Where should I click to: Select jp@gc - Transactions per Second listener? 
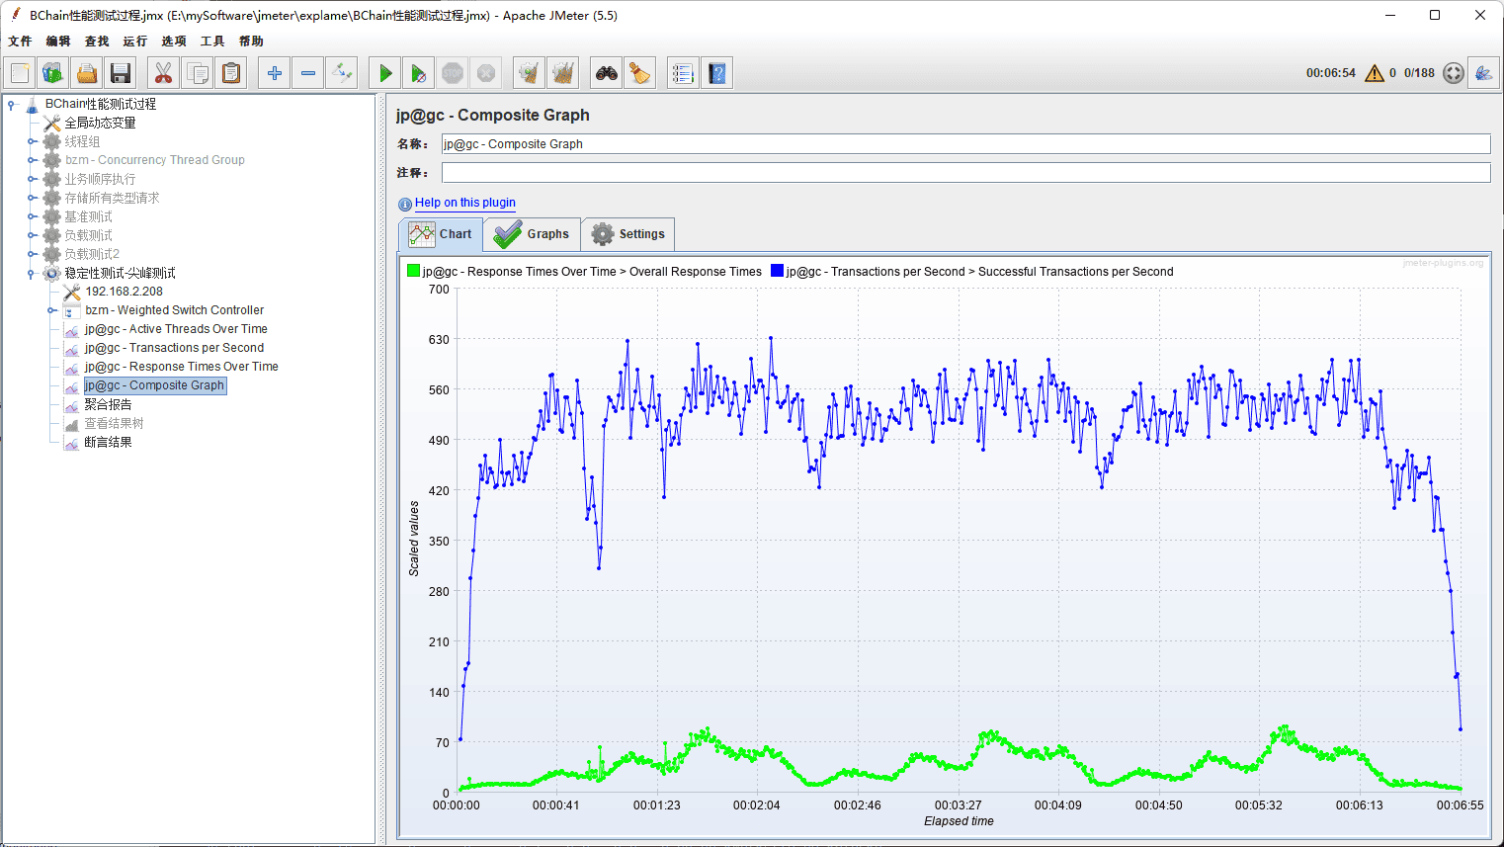pyautogui.click(x=174, y=348)
